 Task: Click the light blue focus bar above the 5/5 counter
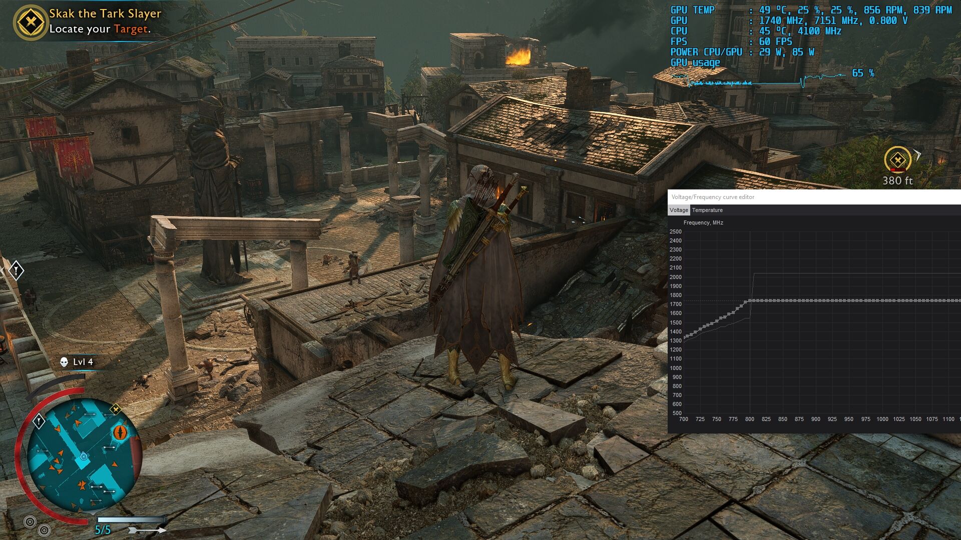[131, 520]
